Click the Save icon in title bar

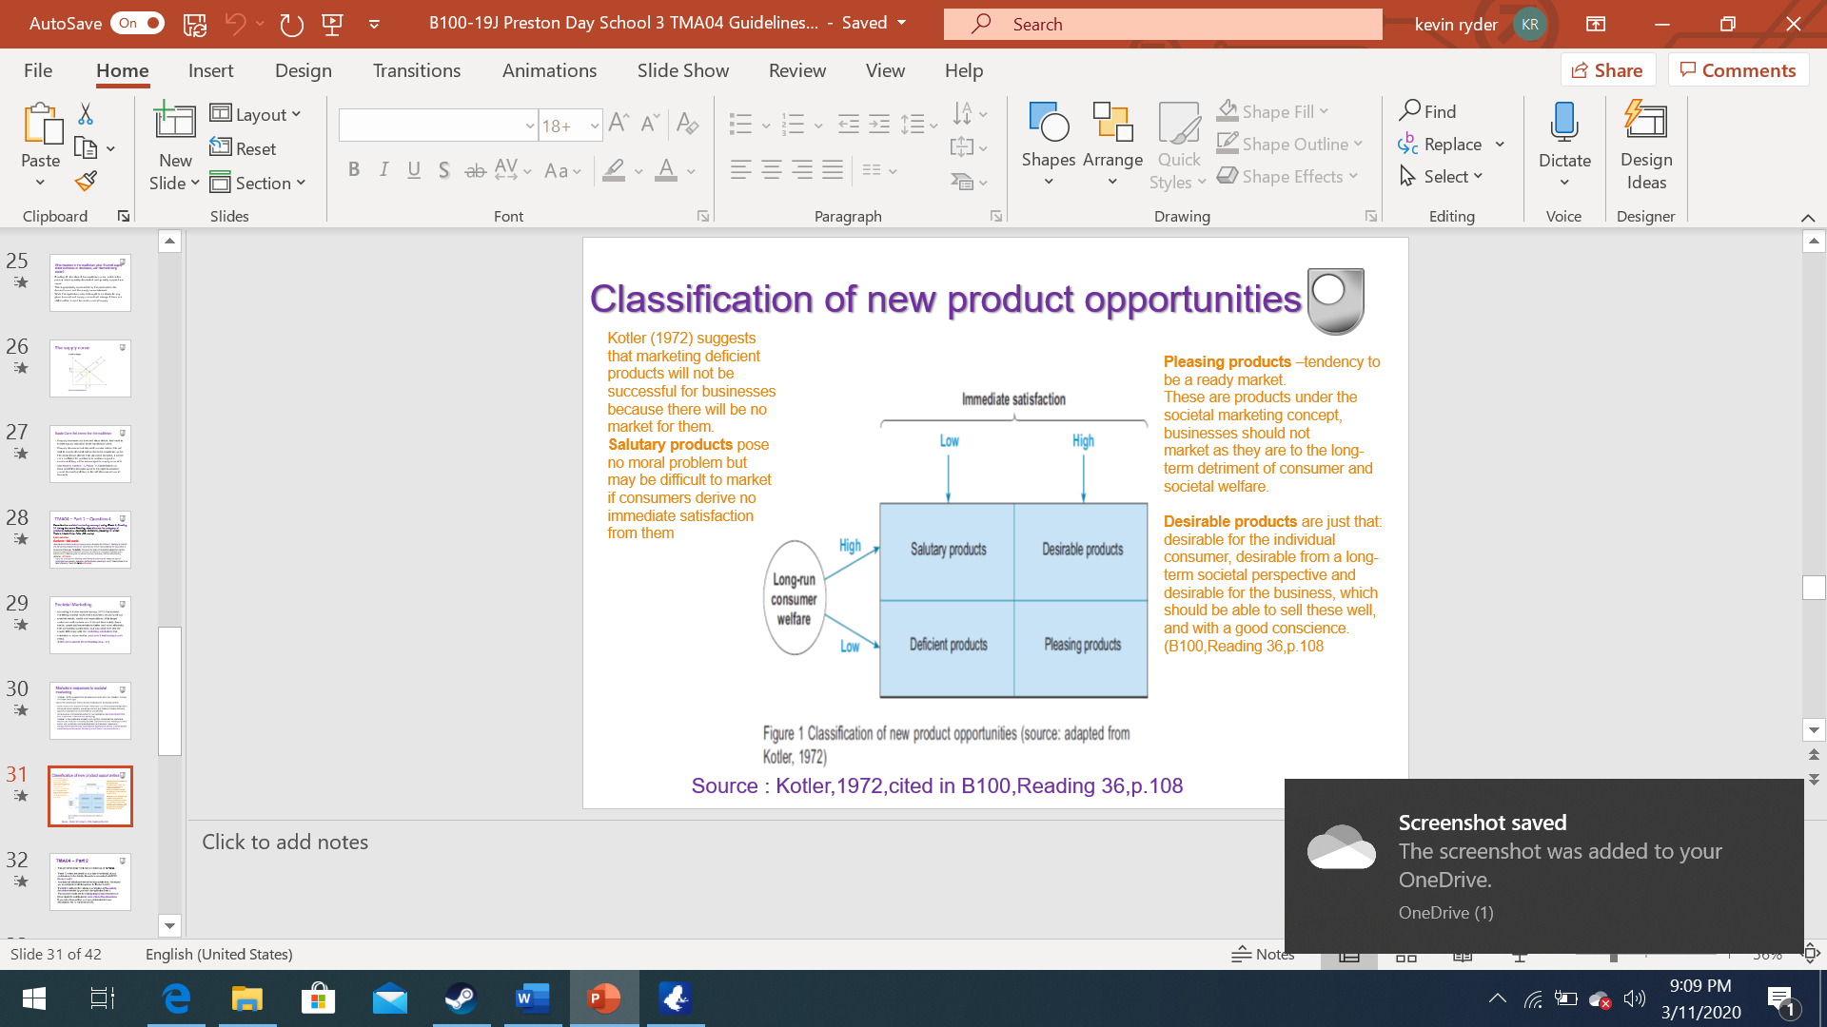coord(195,25)
